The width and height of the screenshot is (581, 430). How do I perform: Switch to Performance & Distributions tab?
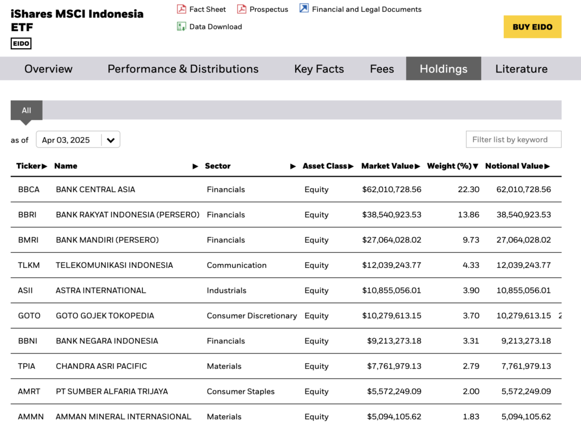click(x=183, y=69)
